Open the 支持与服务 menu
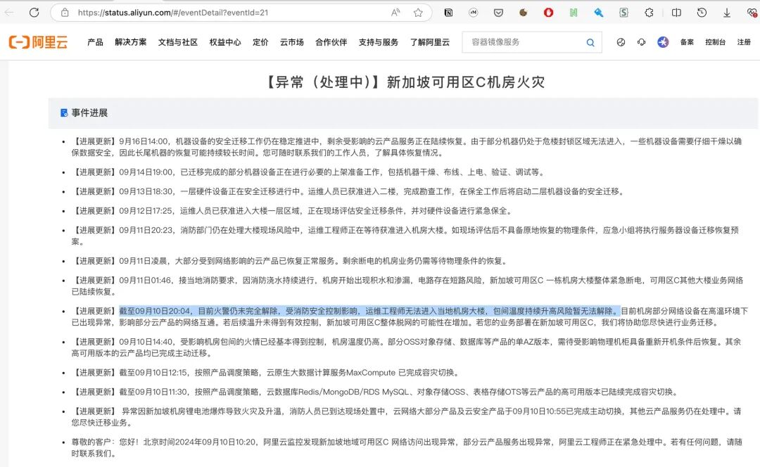This screenshot has width=760, height=467. [x=379, y=42]
